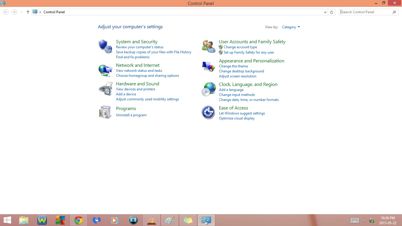Click Change input methods
The width and height of the screenshot is (402, 226).
[237, 95]
